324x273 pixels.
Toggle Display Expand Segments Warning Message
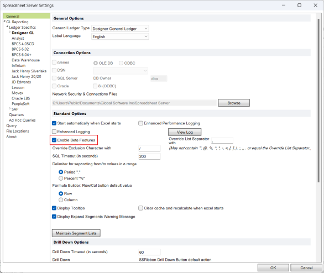(54, 217)
